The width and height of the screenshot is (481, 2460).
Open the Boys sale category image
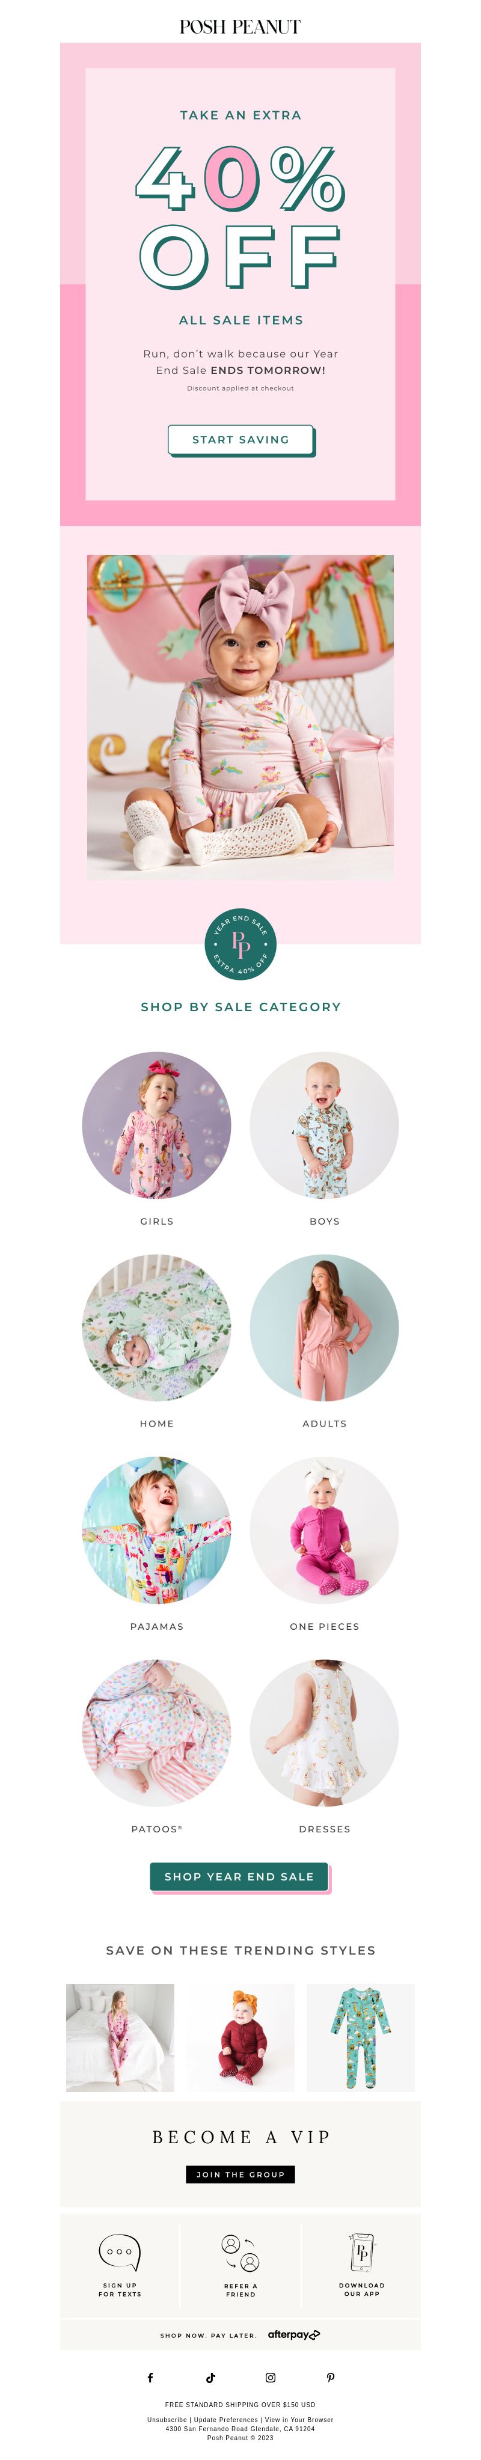325,1125
